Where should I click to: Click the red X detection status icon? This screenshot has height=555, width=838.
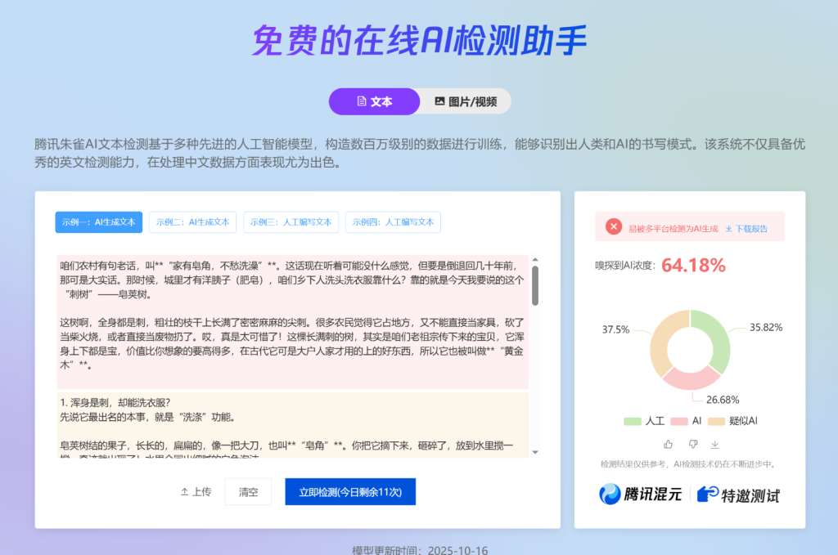click(613, 226)
